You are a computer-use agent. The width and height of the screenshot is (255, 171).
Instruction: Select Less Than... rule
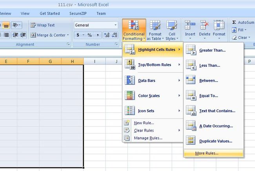point(213,65)
